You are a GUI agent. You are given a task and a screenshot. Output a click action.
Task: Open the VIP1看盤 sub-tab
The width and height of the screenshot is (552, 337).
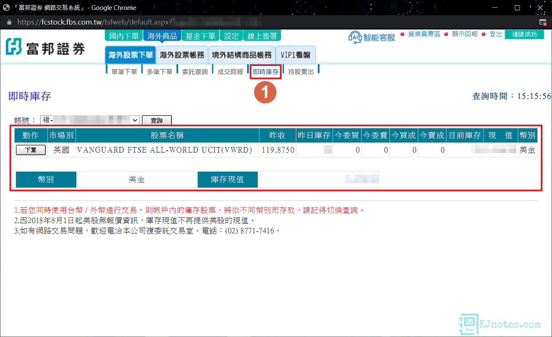(296, 55)
